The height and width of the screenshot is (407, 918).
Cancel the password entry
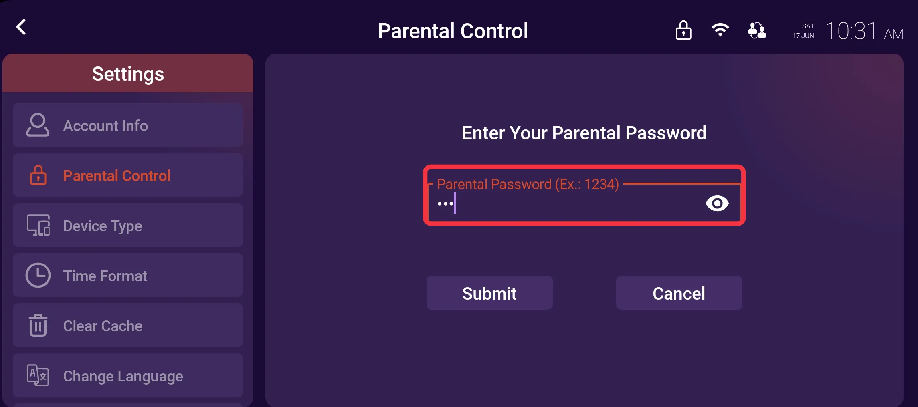click(x=679, y=293)
